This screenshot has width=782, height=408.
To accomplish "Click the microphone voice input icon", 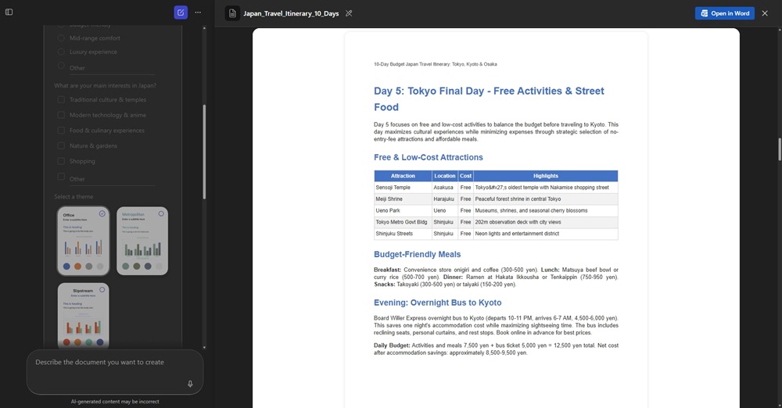I will [x=190, y=384].
